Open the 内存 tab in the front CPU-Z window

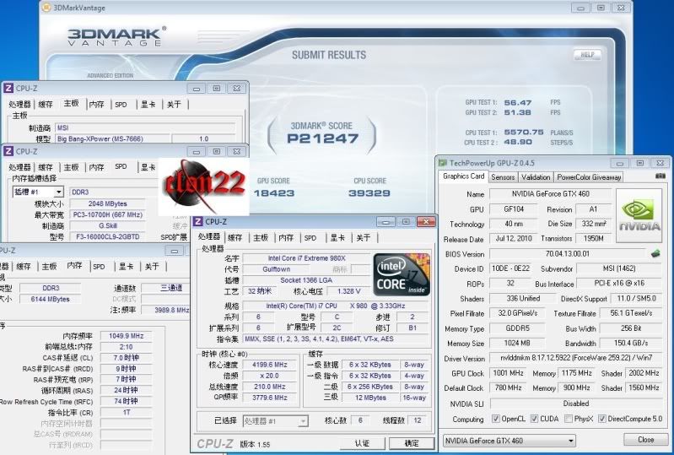pyautogui.click(x=286, y=237)
